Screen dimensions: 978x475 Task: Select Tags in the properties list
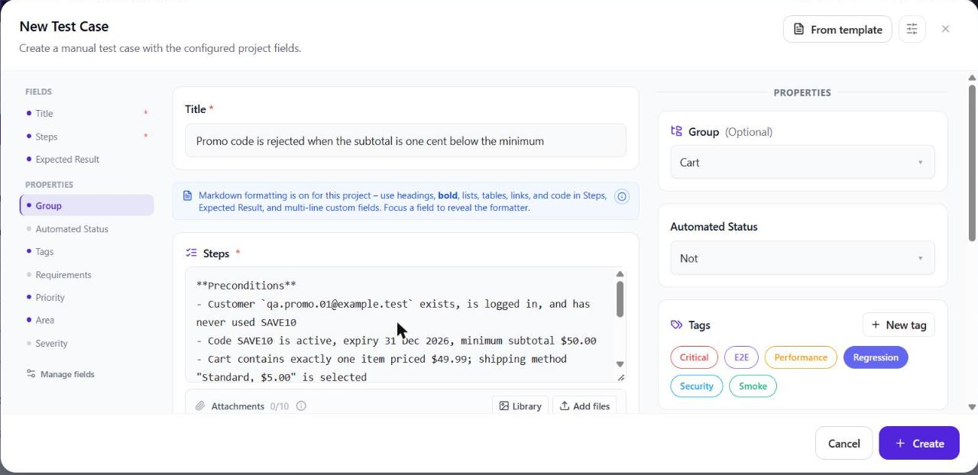[x=87, y=251]
